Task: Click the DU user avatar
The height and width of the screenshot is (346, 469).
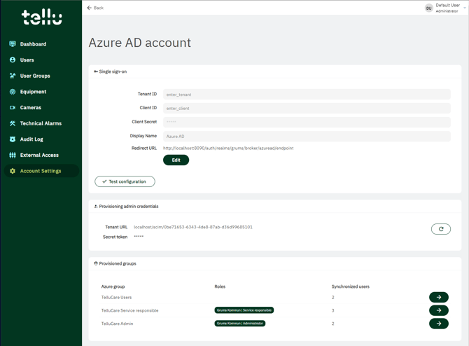Action: 428,8
